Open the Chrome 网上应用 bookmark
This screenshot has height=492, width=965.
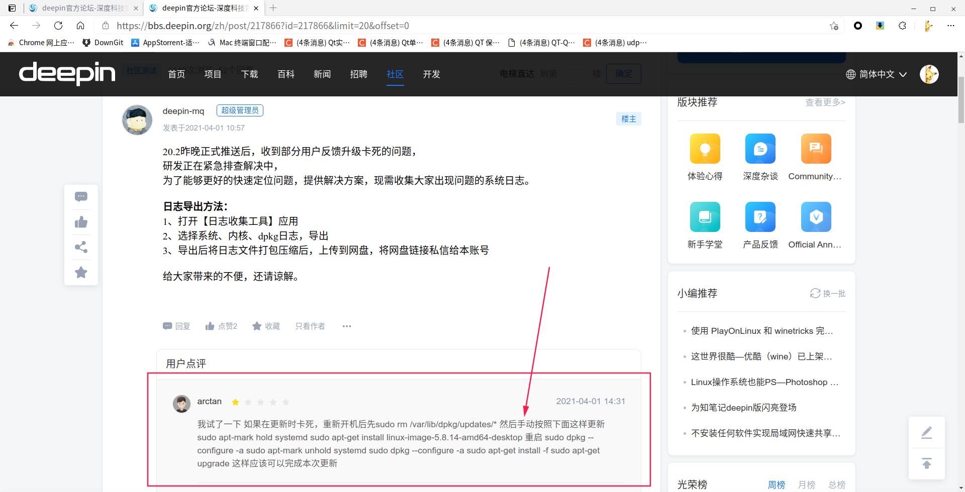[x=41, y=43]
